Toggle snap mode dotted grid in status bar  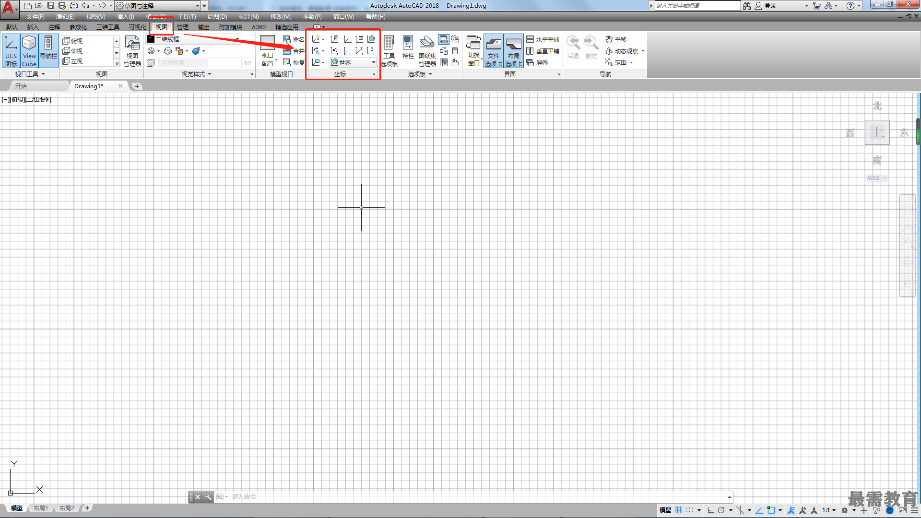[x=690, y=510]
